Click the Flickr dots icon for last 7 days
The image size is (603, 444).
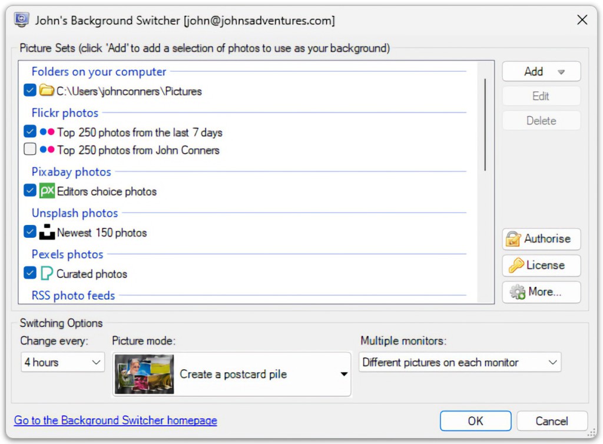[47, 132]
